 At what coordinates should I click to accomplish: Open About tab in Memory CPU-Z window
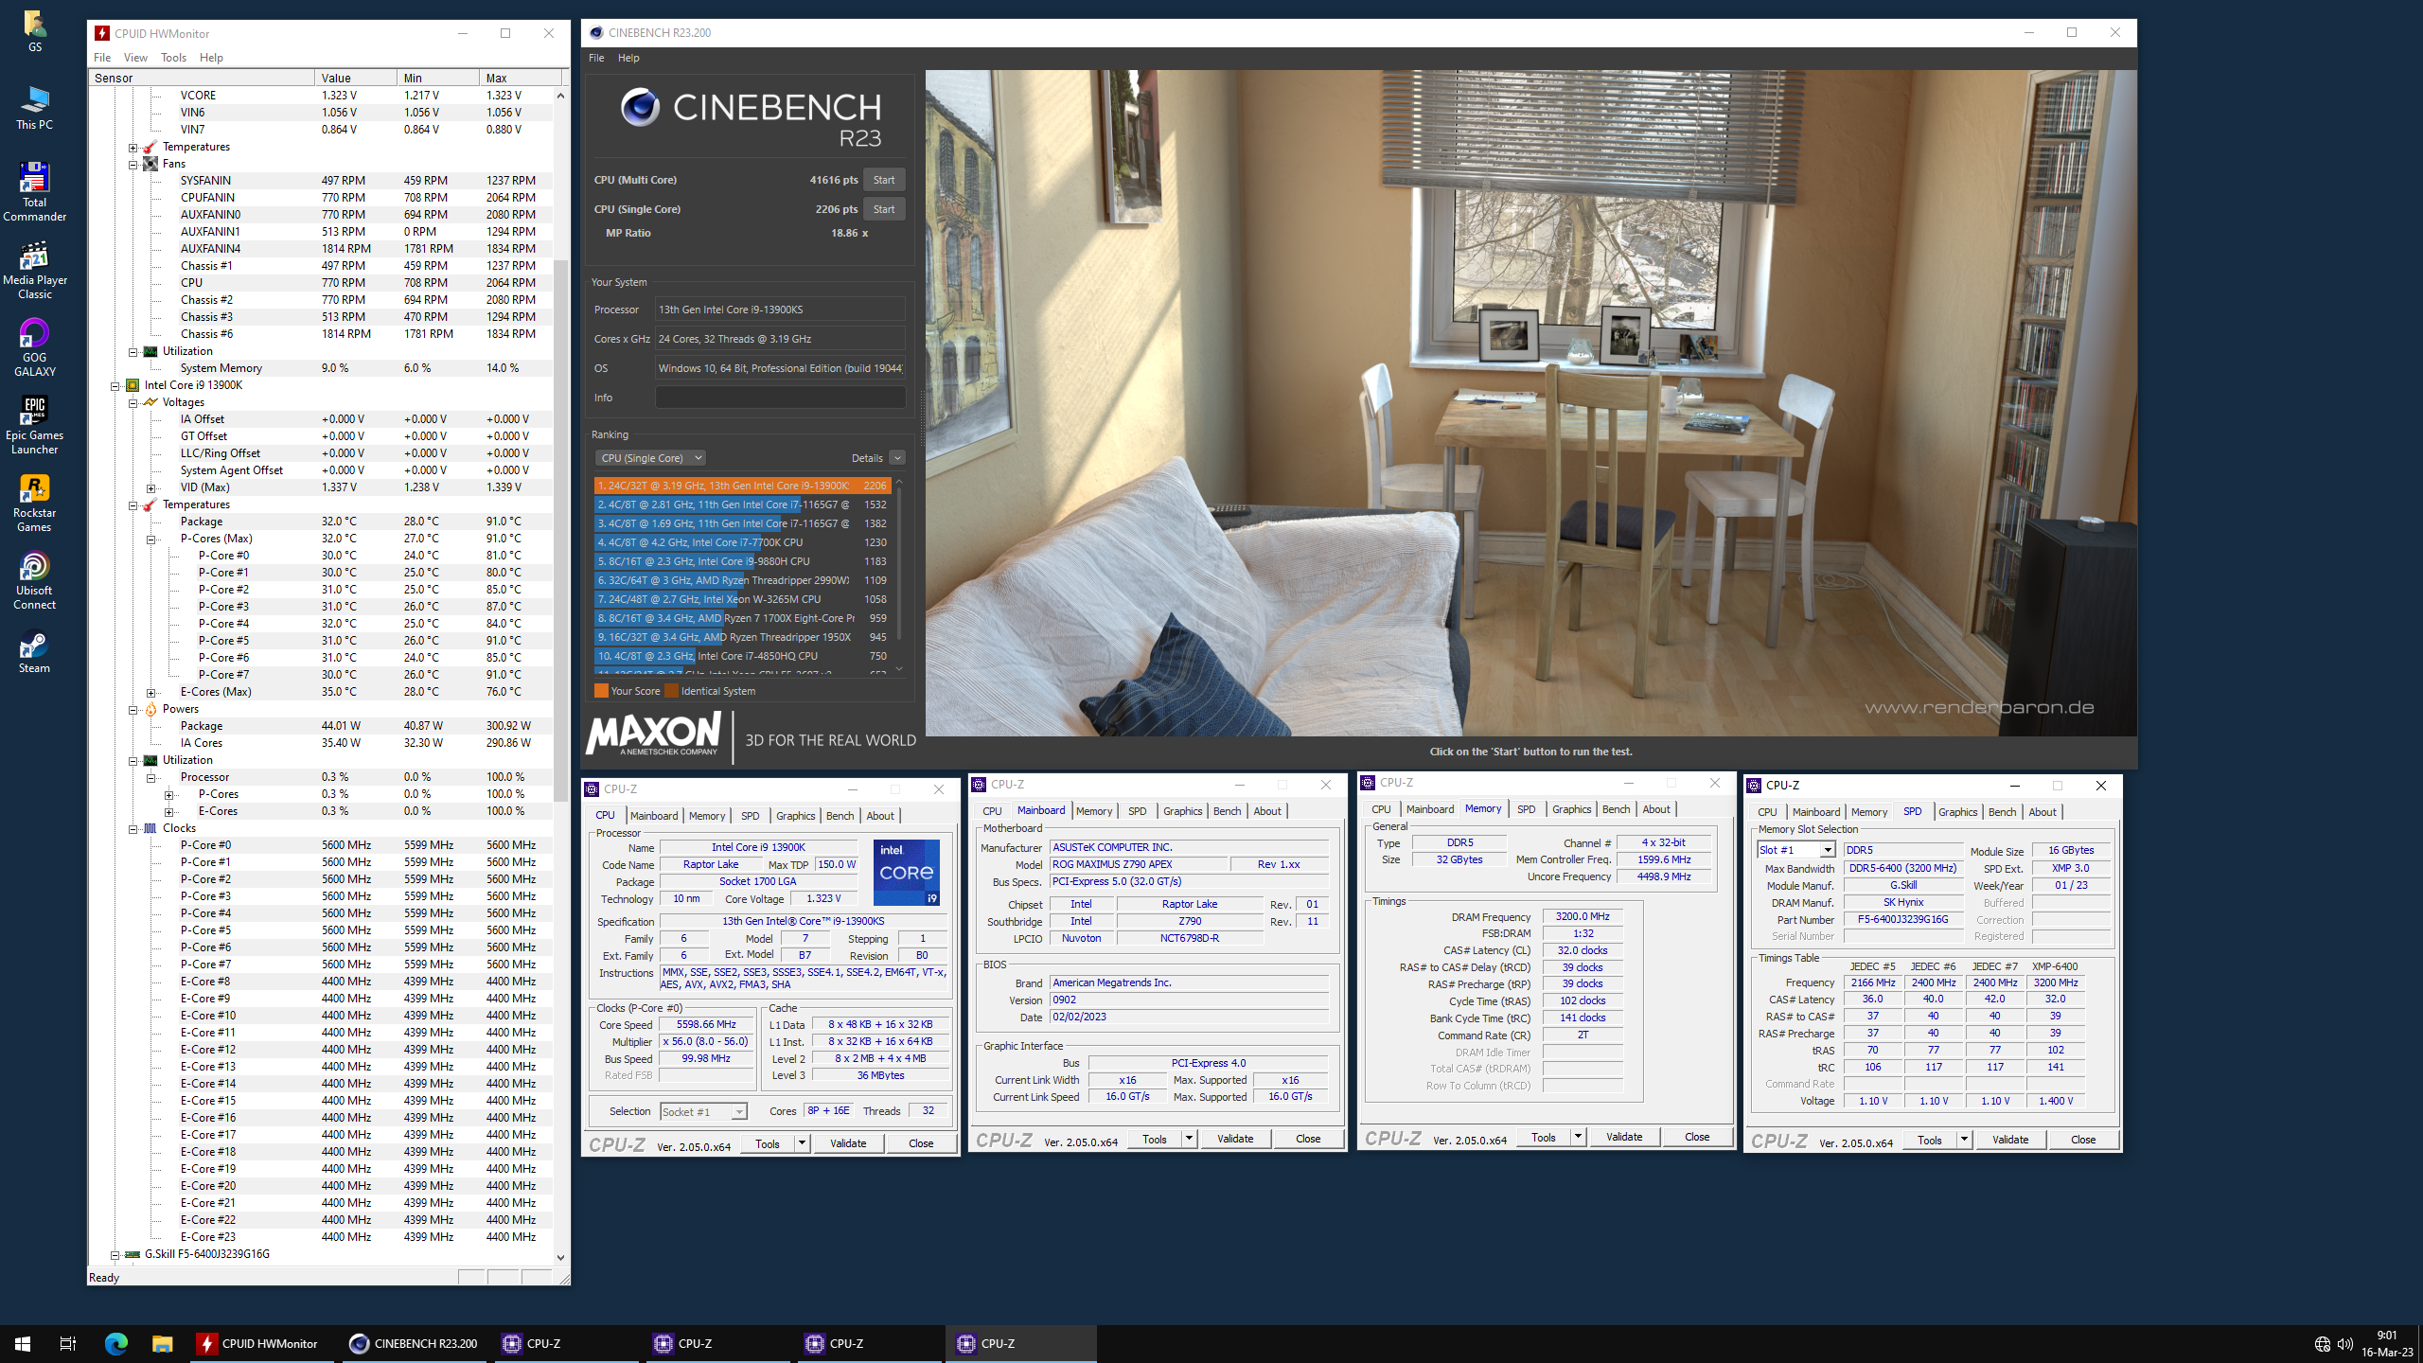tap(1655, 809)
